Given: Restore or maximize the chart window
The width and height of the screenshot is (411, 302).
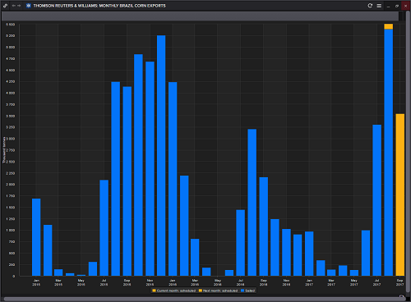Looking at the screenshot, I should (397, 6).
